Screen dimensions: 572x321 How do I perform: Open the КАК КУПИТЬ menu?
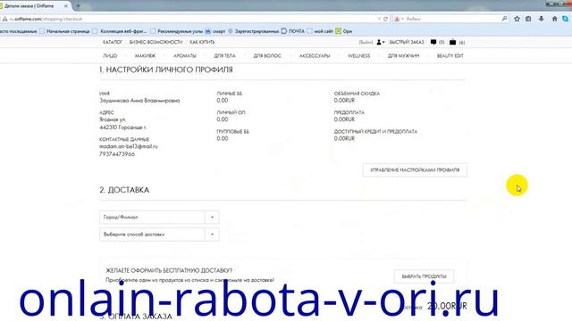(202, 42)
